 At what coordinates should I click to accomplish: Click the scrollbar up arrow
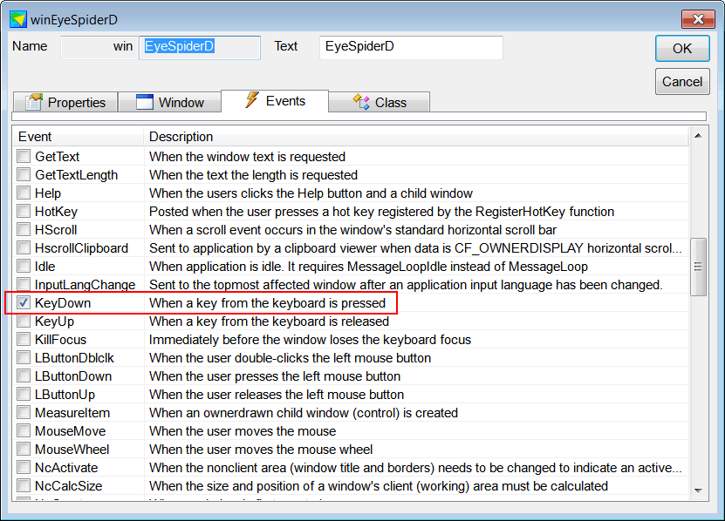tap(698, 136)
